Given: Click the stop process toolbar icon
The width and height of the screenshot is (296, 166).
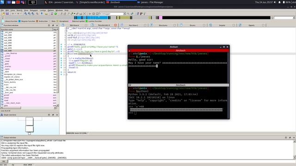Looking at the screenshot, I should 97,14.
